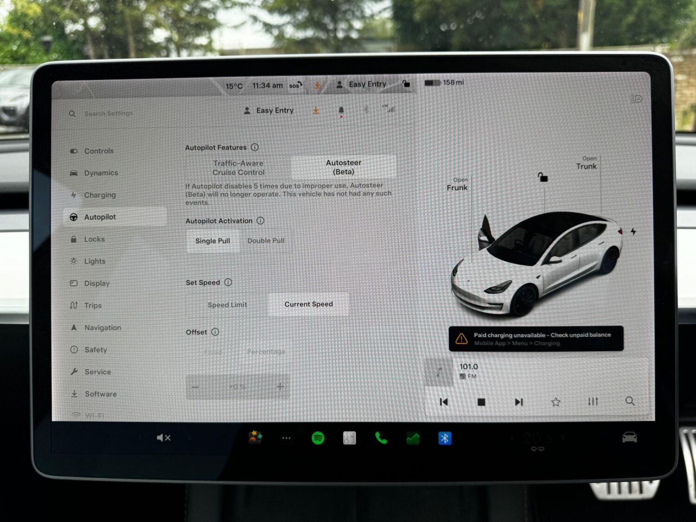Open notifications with the bell icon
Screen dimensions: 696x522
[341, 110]
